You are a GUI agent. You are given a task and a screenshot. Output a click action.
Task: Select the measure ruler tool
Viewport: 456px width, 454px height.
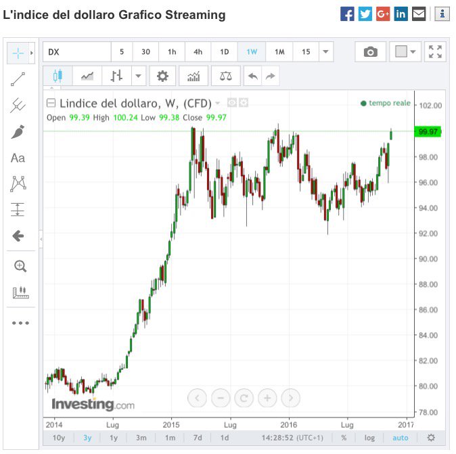(x=21, y=292)
